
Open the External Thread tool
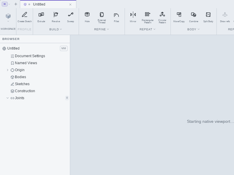[102, 17]
